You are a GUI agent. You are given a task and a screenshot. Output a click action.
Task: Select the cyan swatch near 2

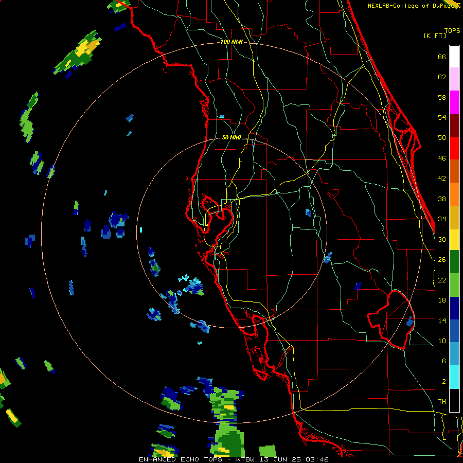(454, 377)
